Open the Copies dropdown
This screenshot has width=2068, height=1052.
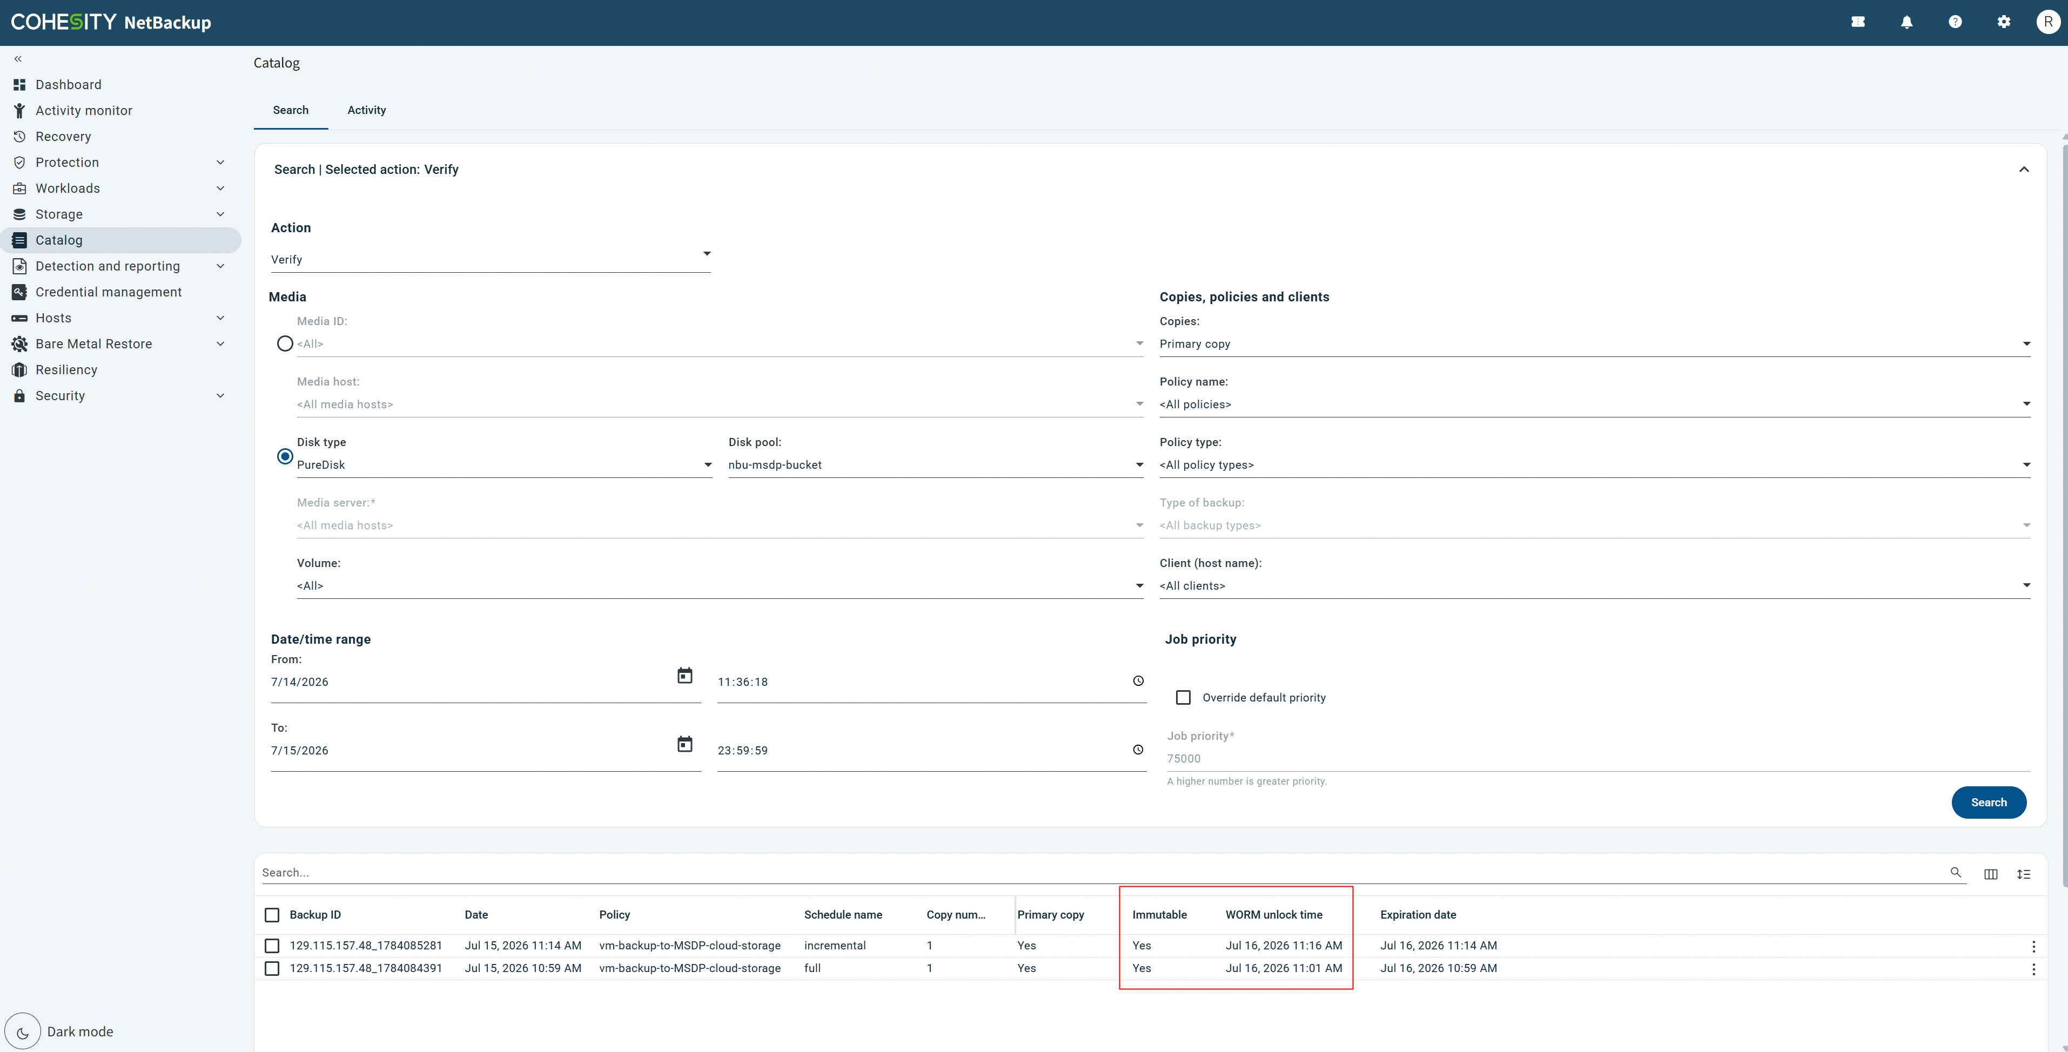click(x=1594, y=343)
